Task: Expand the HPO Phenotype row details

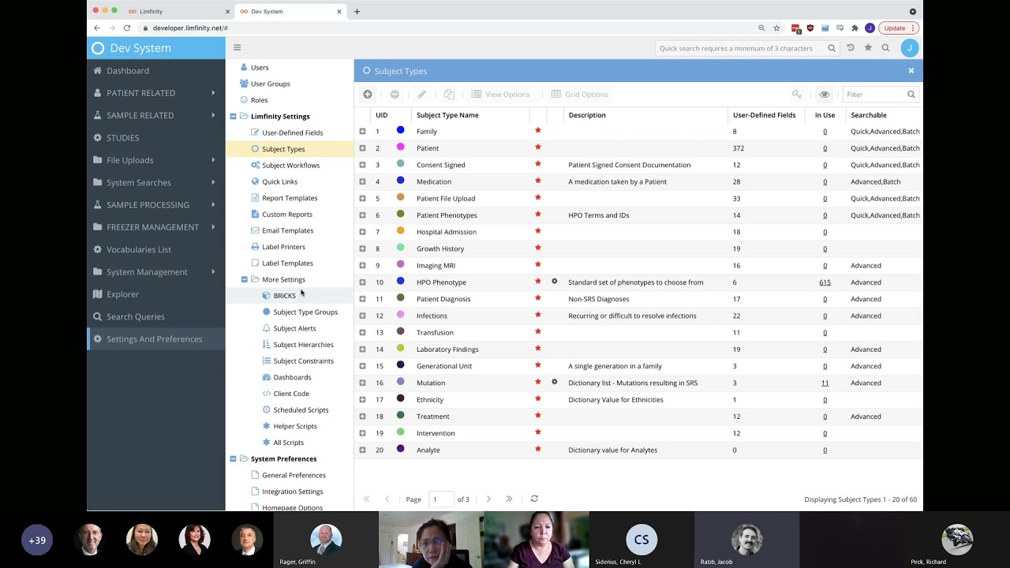Action: tap(362, 282)
